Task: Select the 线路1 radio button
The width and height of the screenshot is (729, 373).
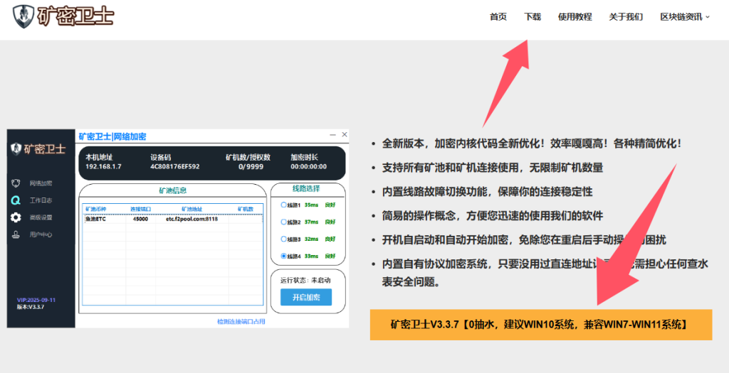Action: point(283,205)
